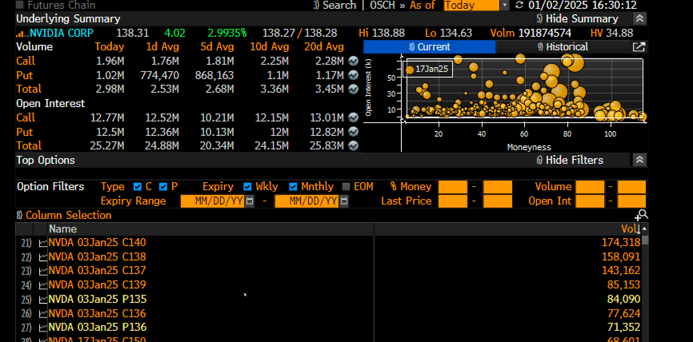Click the search magnifier icon above the Vol column
Screen dimensions: 693x342
[641, 215]
